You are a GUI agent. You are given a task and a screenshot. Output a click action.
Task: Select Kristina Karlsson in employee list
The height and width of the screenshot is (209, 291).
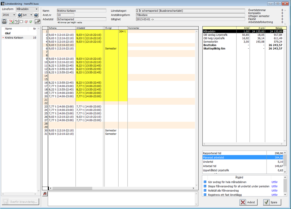click(19, 38)
